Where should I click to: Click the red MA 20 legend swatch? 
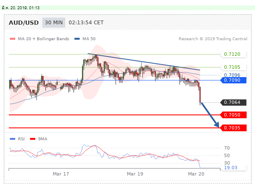pyautogui.click(x=13, y=39)
